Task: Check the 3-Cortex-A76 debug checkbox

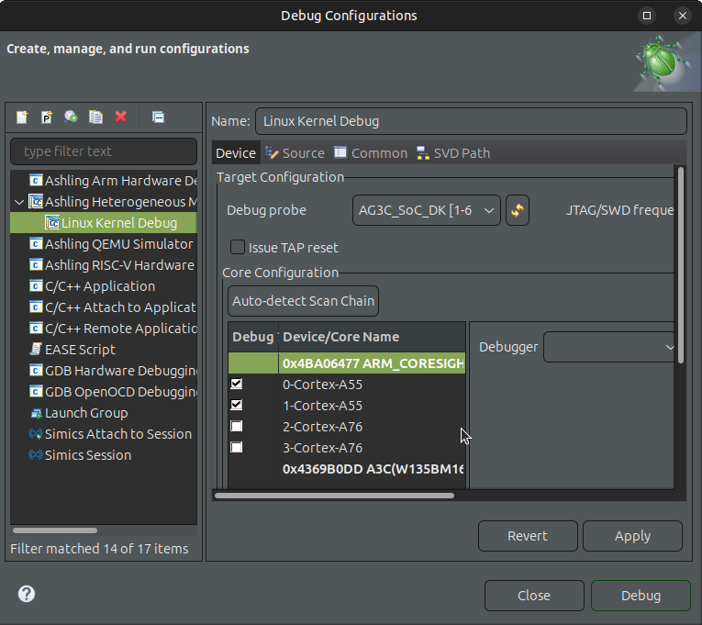Action: 237,448
